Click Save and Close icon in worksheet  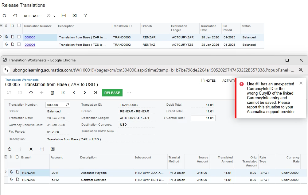pyautogui.click(x=9, y=92)
